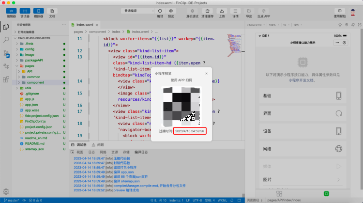
Task: Expand the 基础 list item in simulator
Action: [x=303, y=96]
